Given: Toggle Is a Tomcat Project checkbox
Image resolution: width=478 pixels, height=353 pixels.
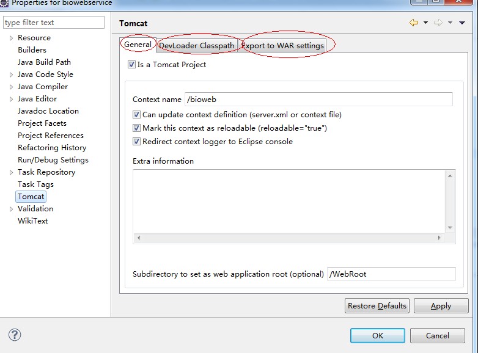Looking at the screenshot, I should [131, 65].
